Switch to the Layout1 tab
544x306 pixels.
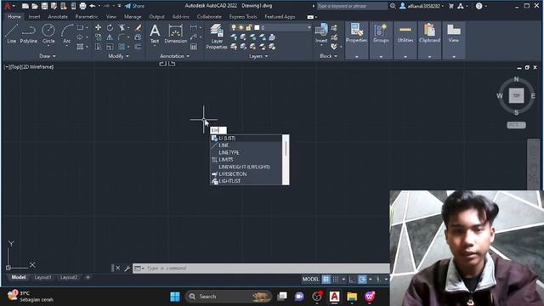(42, 277)
